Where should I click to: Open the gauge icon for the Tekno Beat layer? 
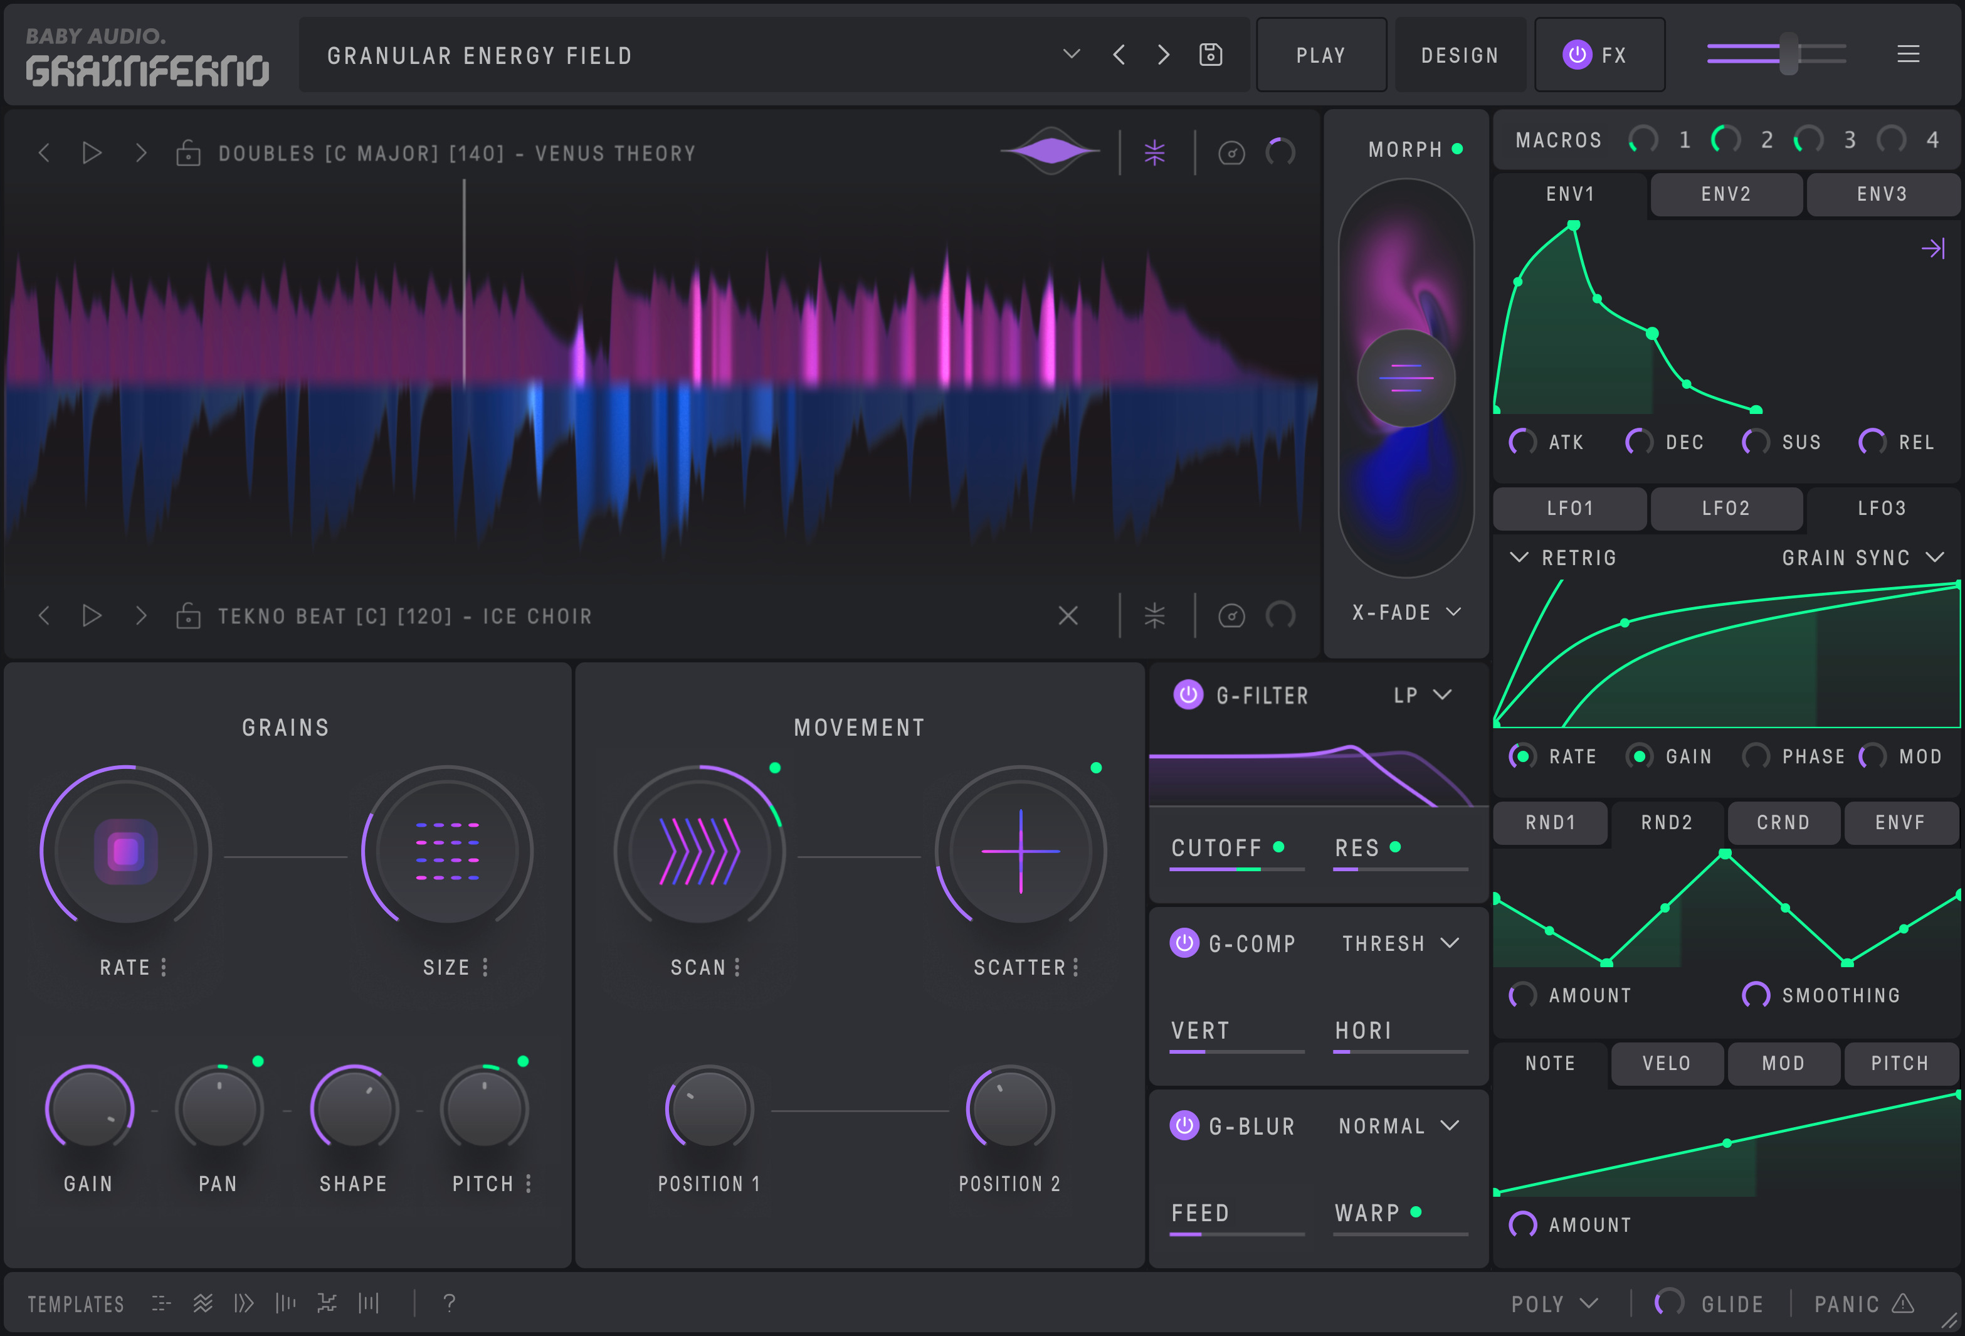pos(1231,615)
